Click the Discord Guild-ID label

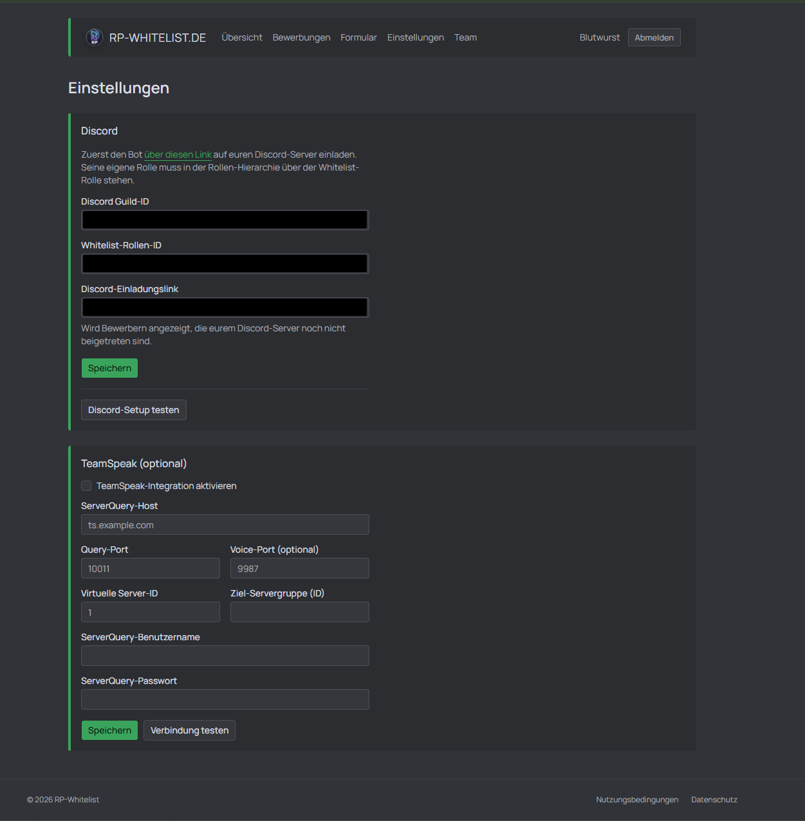pyautogui.click(x=115, y=201)
